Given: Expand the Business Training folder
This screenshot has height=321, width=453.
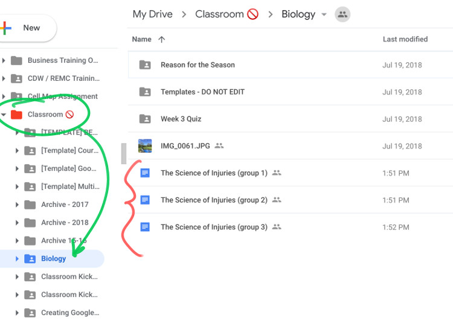Looking at the screenshot, I should click(4, 60).
